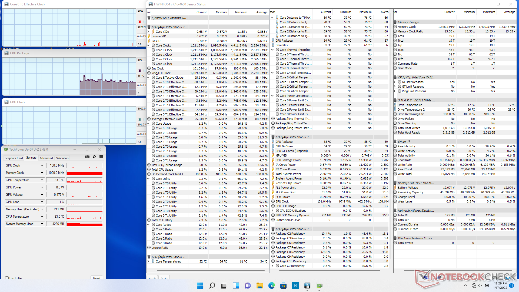Viewport: 519px width, 292px height.
Task: Click the GPU-Z refresh icon
Action: pyautogui.click(x=94, y=157)
